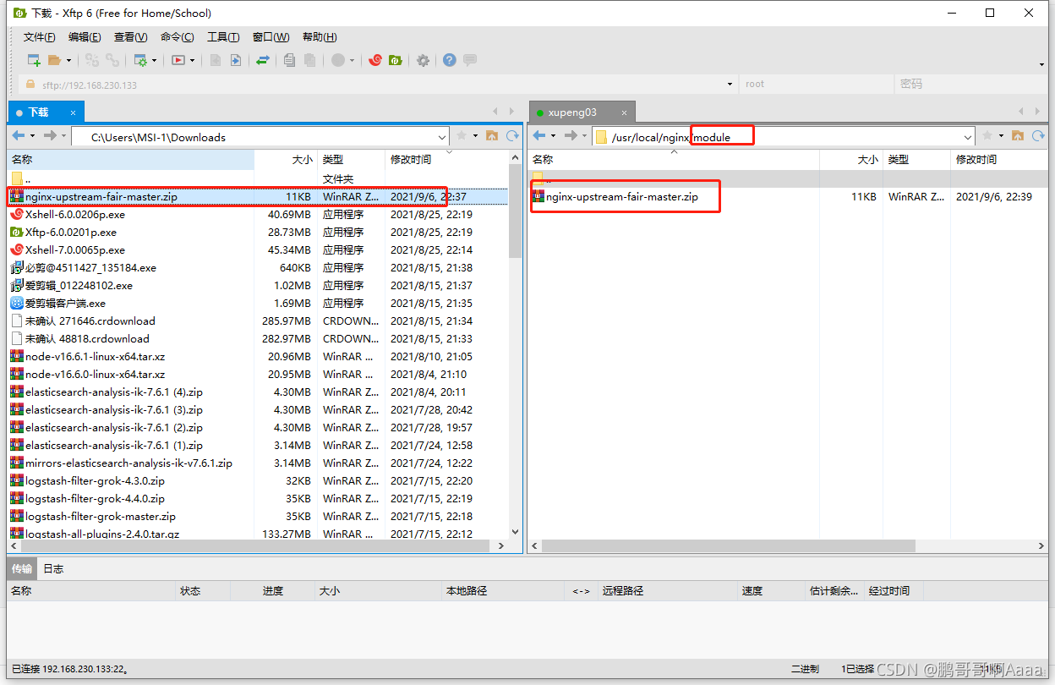
Task: Click the sftp address input field
Action: [x=376, y=85]
